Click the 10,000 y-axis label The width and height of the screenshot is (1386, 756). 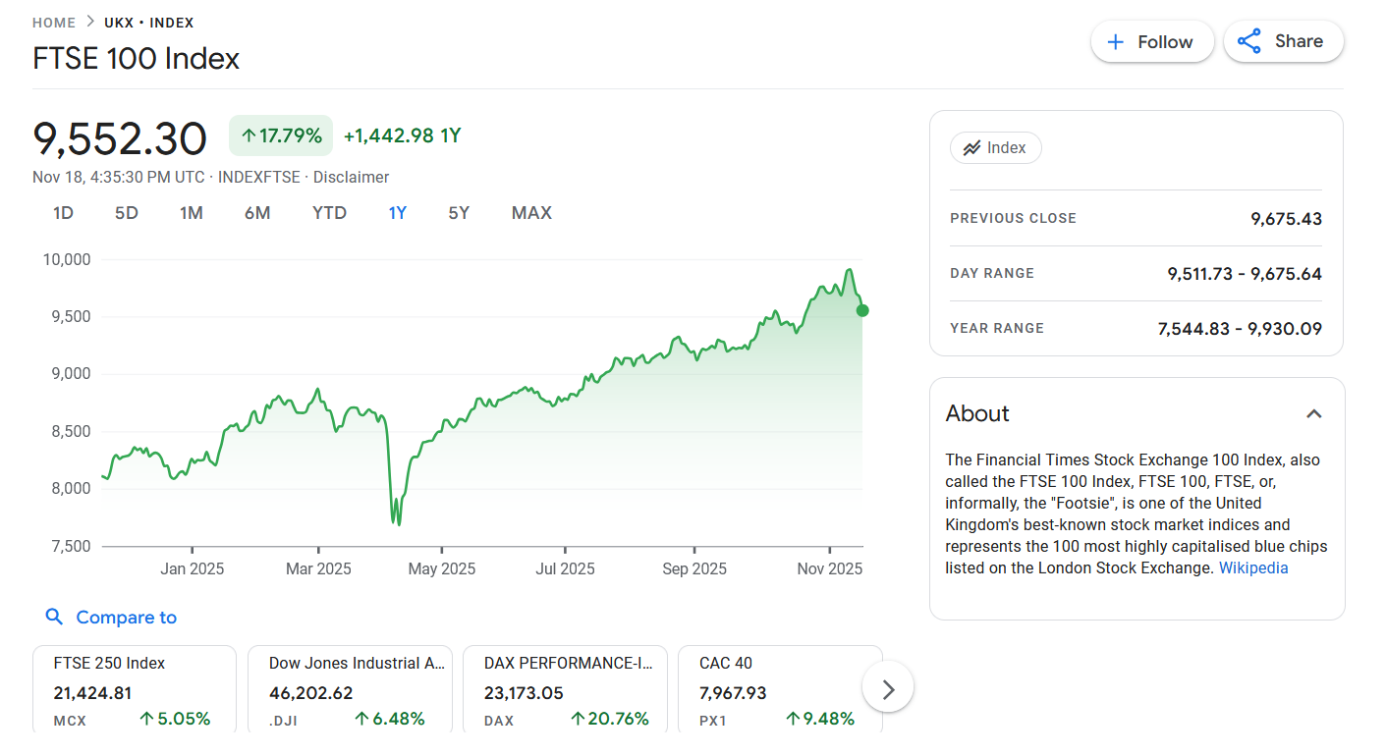coord(67,259)
